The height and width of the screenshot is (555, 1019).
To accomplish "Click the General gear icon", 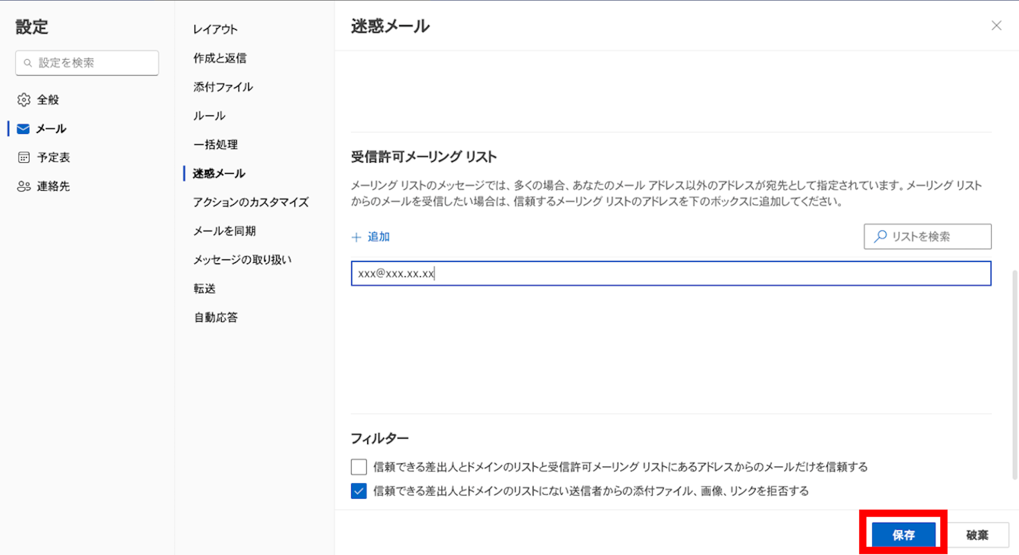I will point(23,100).
